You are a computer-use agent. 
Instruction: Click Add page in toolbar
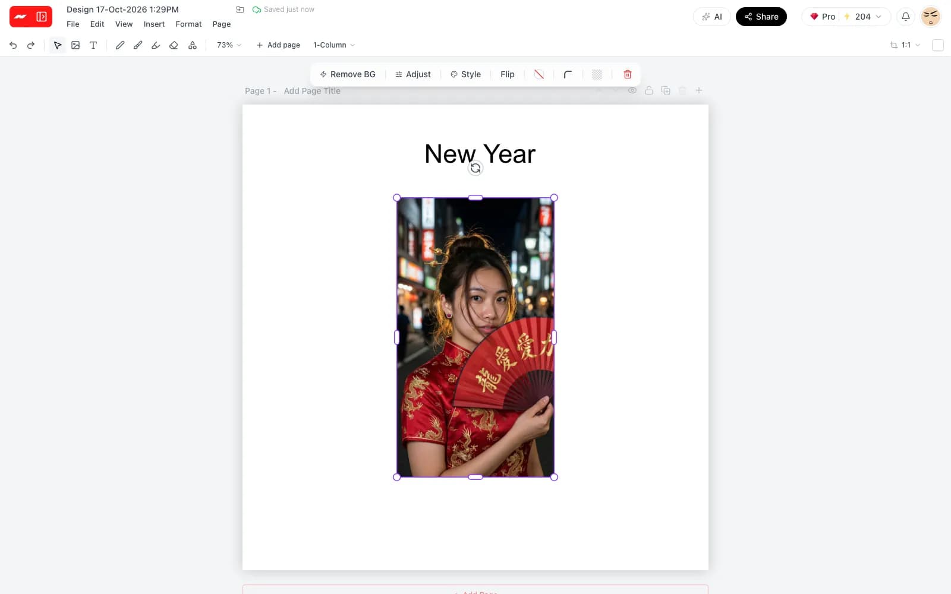click(278, 45)
